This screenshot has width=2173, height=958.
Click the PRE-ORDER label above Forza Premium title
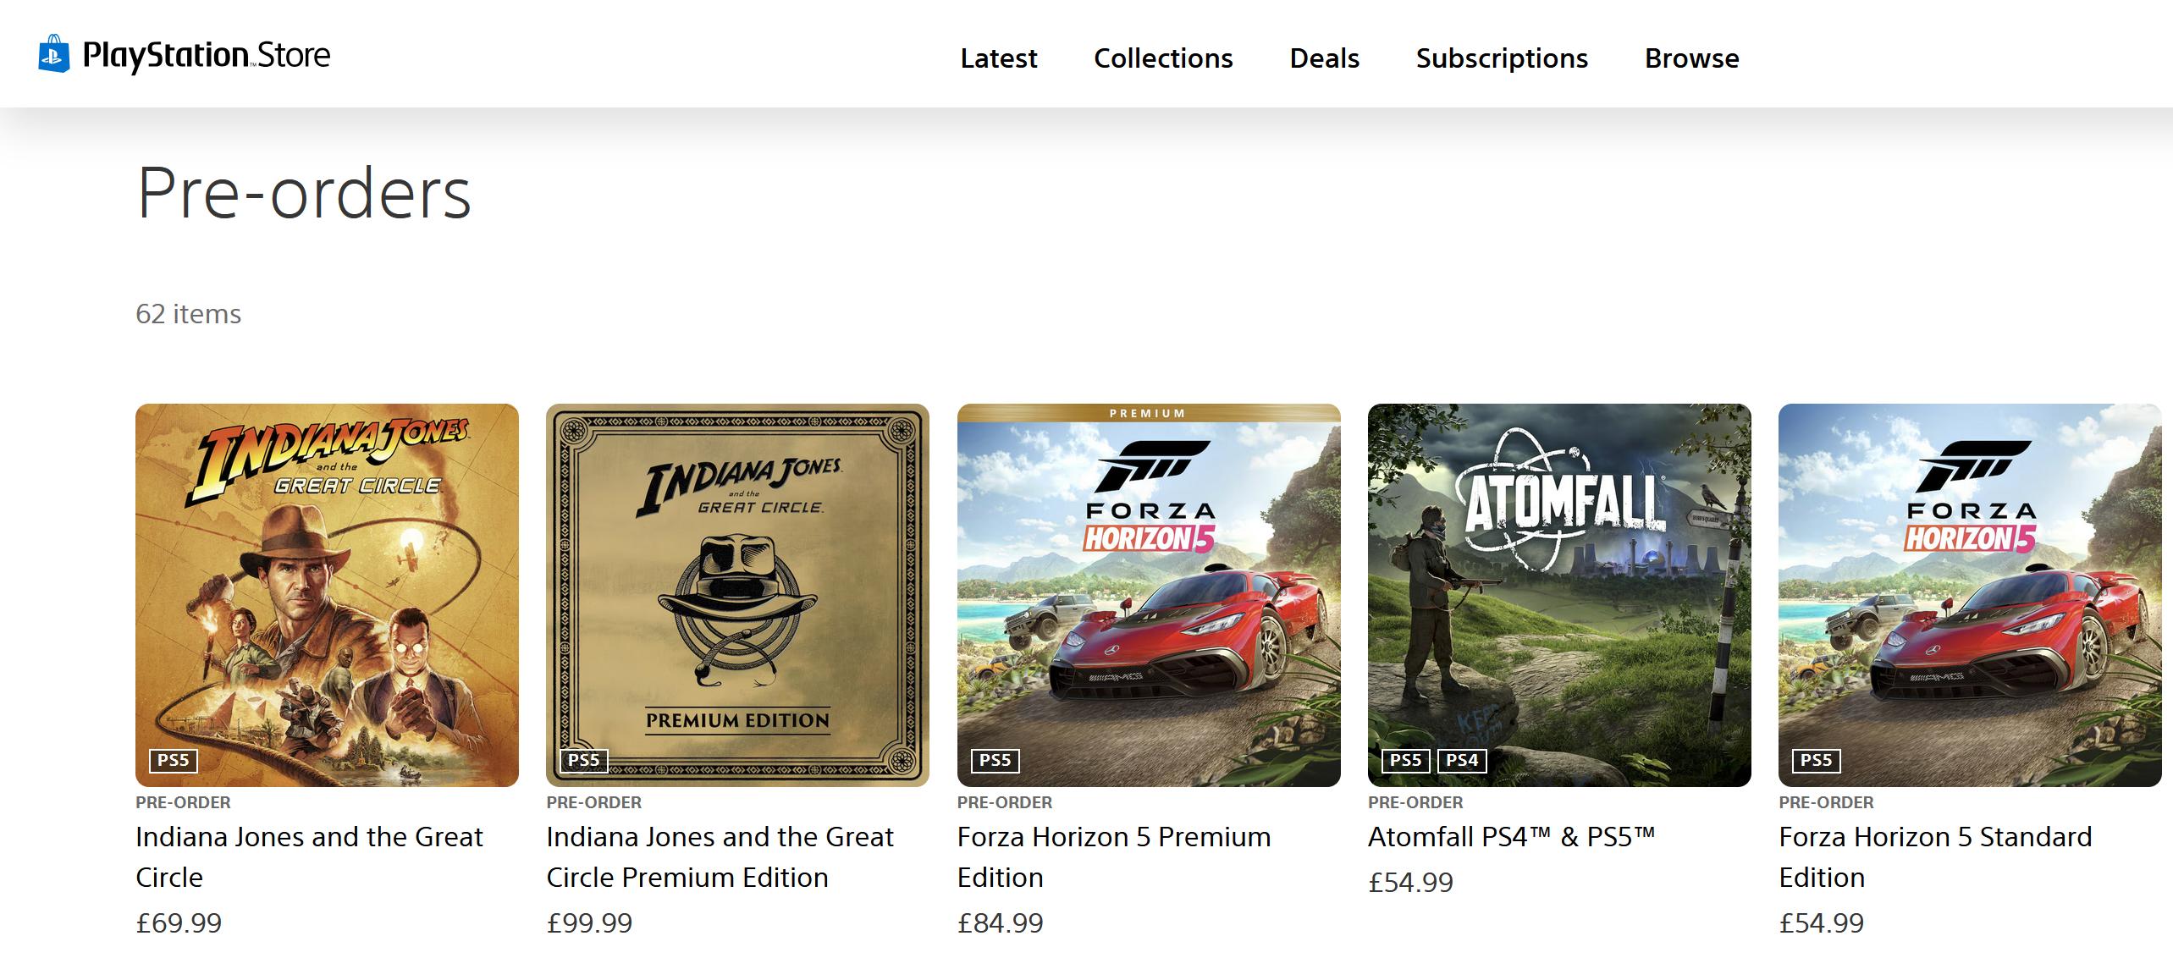(x=1005, y=802)
